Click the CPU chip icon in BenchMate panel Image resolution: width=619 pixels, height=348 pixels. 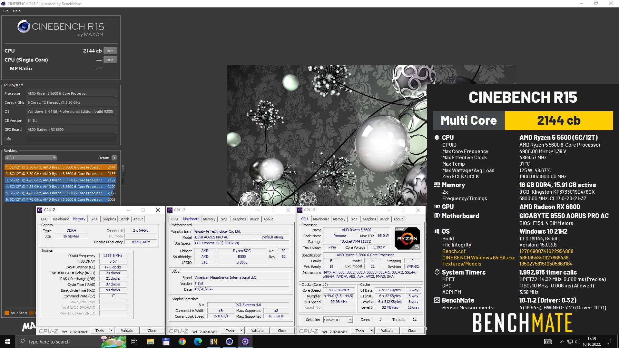(x=437, y=138)
